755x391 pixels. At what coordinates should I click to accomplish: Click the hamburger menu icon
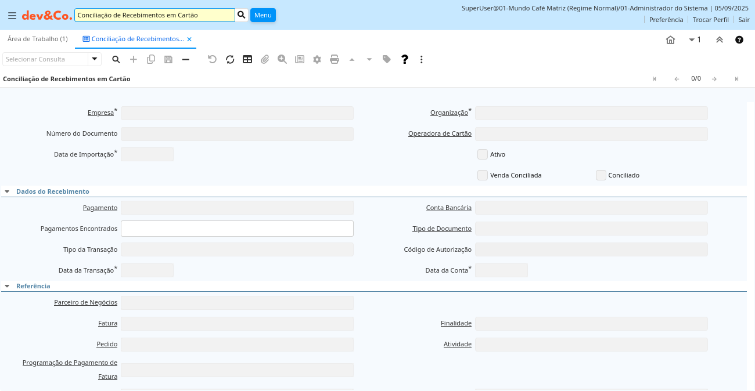pyautogui.click(x=12, y=16)
